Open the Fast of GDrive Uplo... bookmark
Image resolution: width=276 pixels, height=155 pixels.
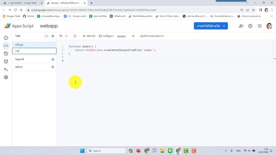point(168,16)
